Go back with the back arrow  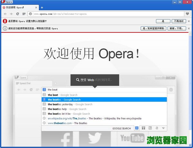pyautogui.click(x=5, y=14)
